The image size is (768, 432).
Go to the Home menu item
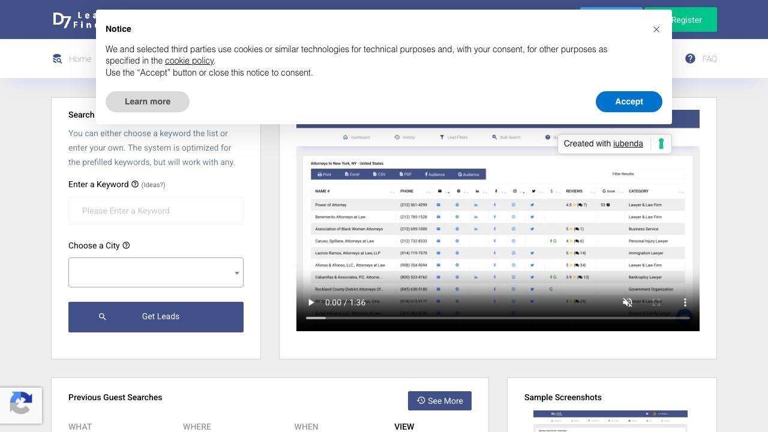(x=80, y=59)
